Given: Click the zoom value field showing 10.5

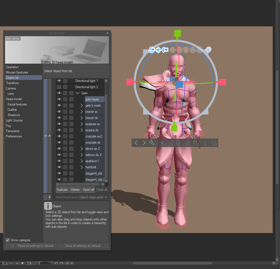Looking at the screenshot, I should (4, 263).
